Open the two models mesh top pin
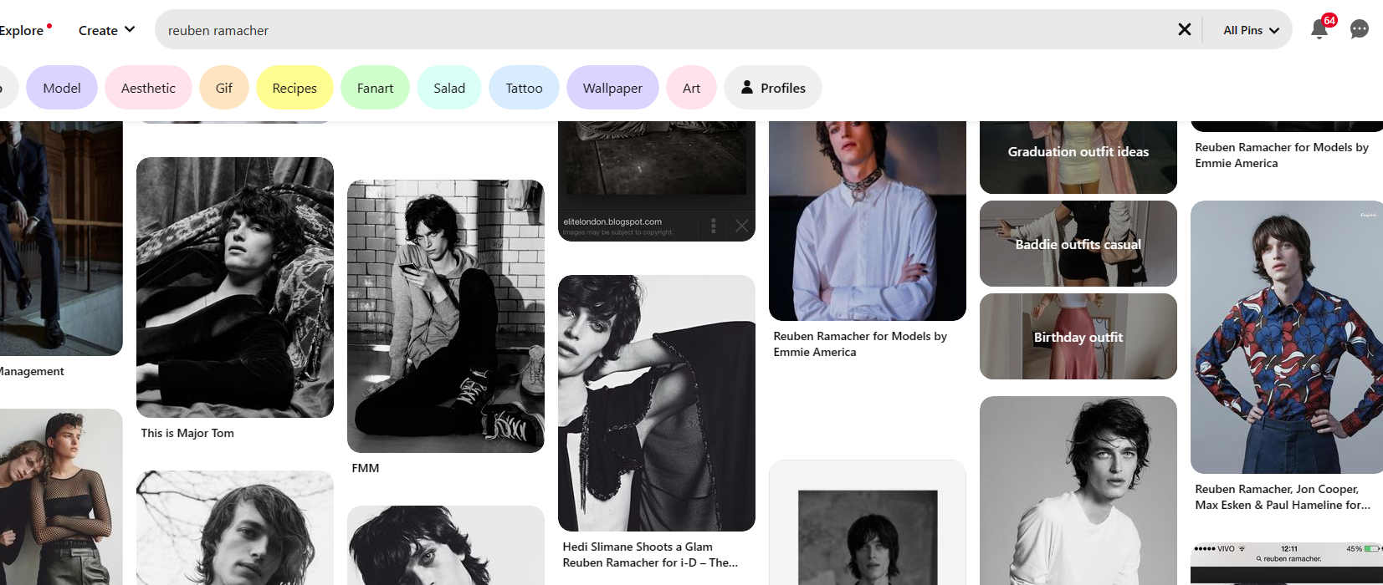This screenshot has width=1383, height=585. point(61,496)
